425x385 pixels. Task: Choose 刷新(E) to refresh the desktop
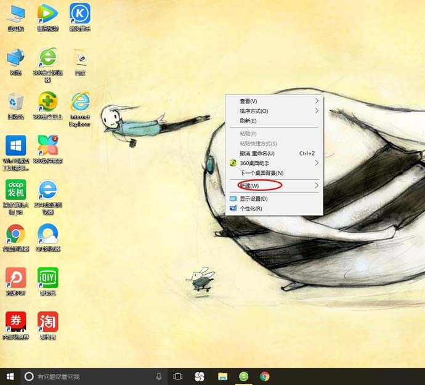(274, 121)
